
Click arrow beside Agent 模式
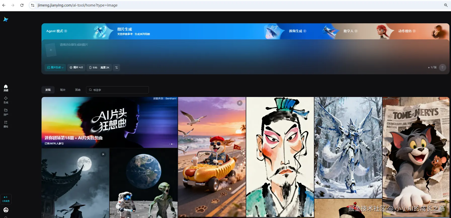click(66, 31)
